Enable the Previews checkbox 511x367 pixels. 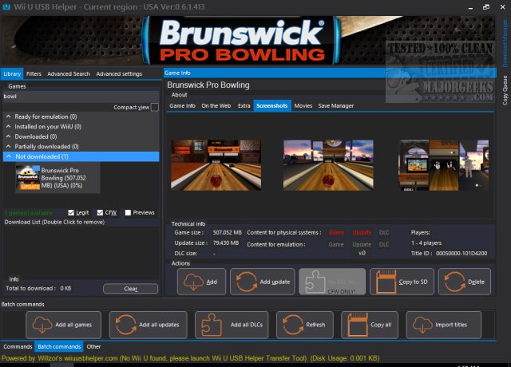(x=128, y=213)
